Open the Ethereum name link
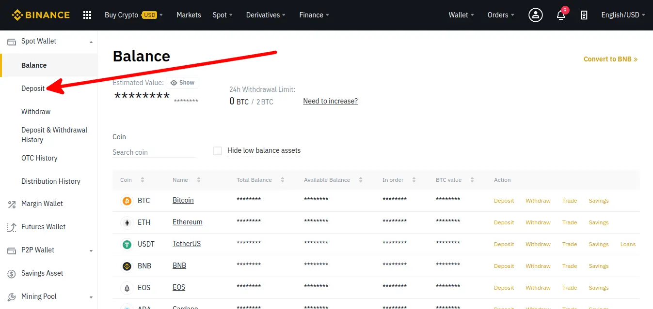 pyautogui.click(x=187, y=222)
